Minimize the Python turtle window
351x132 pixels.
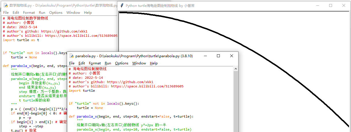point(317,5)
